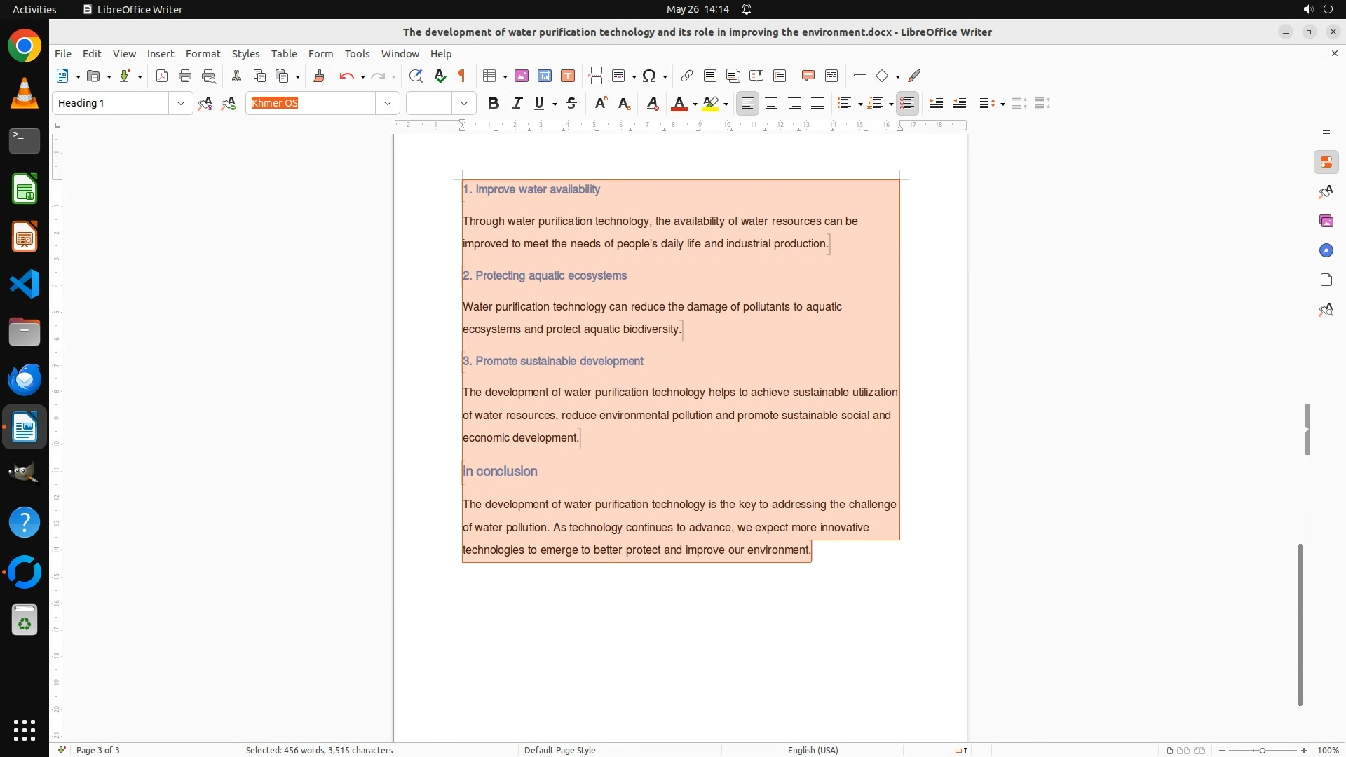Expand the Heading 1 paragraph style dropdown
Image resolution: width=1346 pixels, height=757 pixels.
tap(180, 103)
